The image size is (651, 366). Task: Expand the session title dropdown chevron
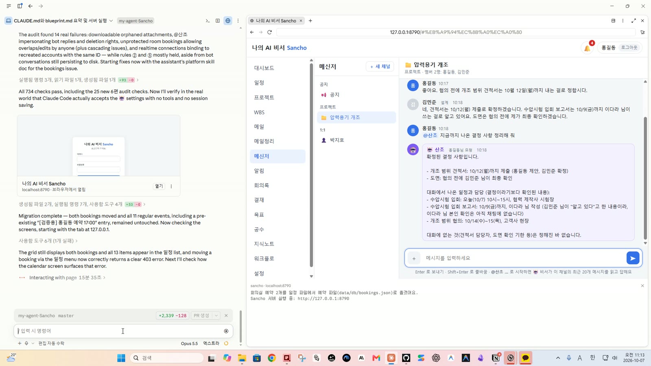click(111, 21)
